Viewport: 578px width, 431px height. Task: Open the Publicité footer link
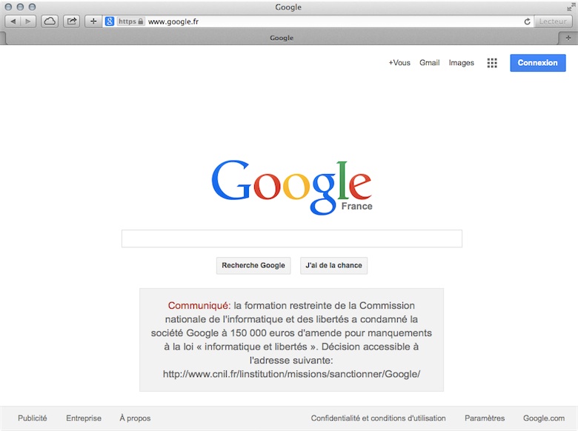click(x=33, y=418)
